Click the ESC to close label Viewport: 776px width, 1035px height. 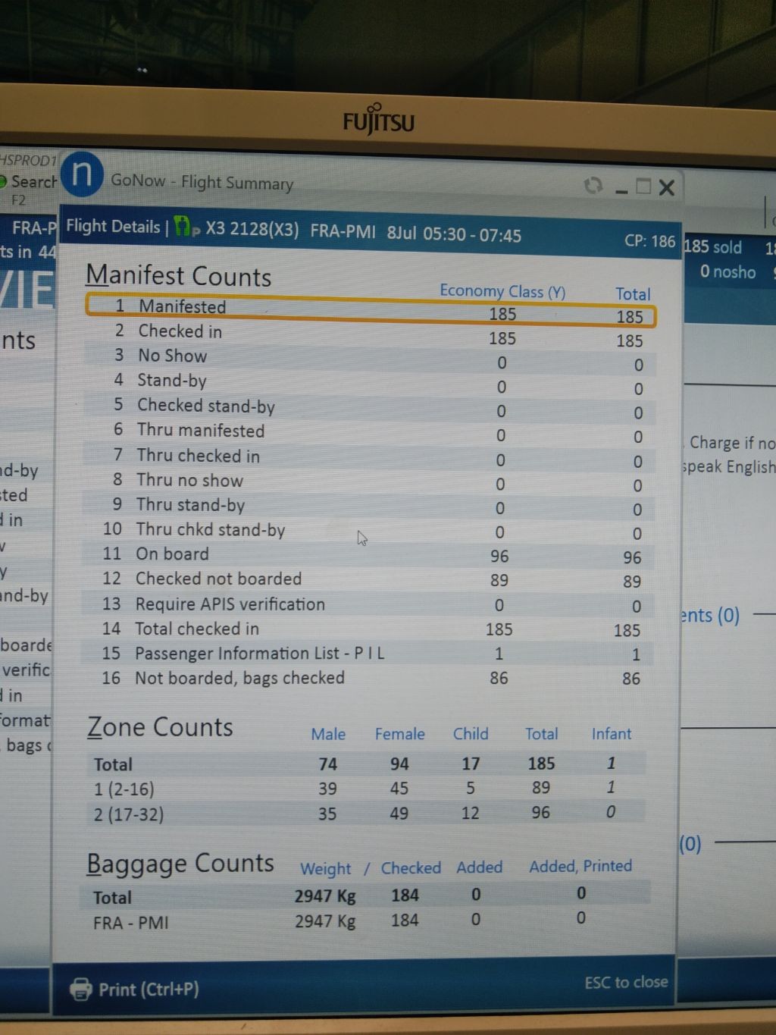(626, 983)
